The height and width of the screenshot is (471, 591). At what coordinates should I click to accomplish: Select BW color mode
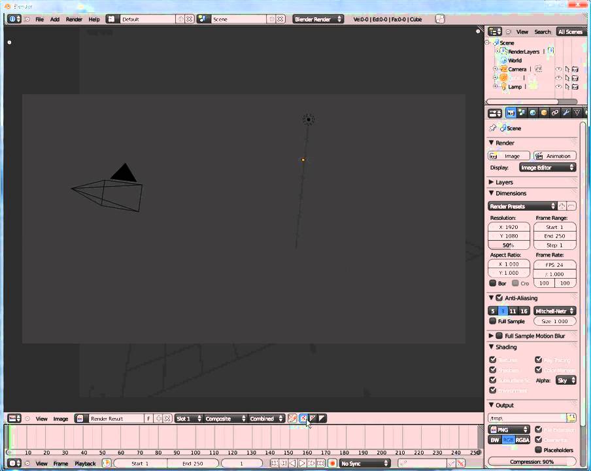[x=495, y=440]
